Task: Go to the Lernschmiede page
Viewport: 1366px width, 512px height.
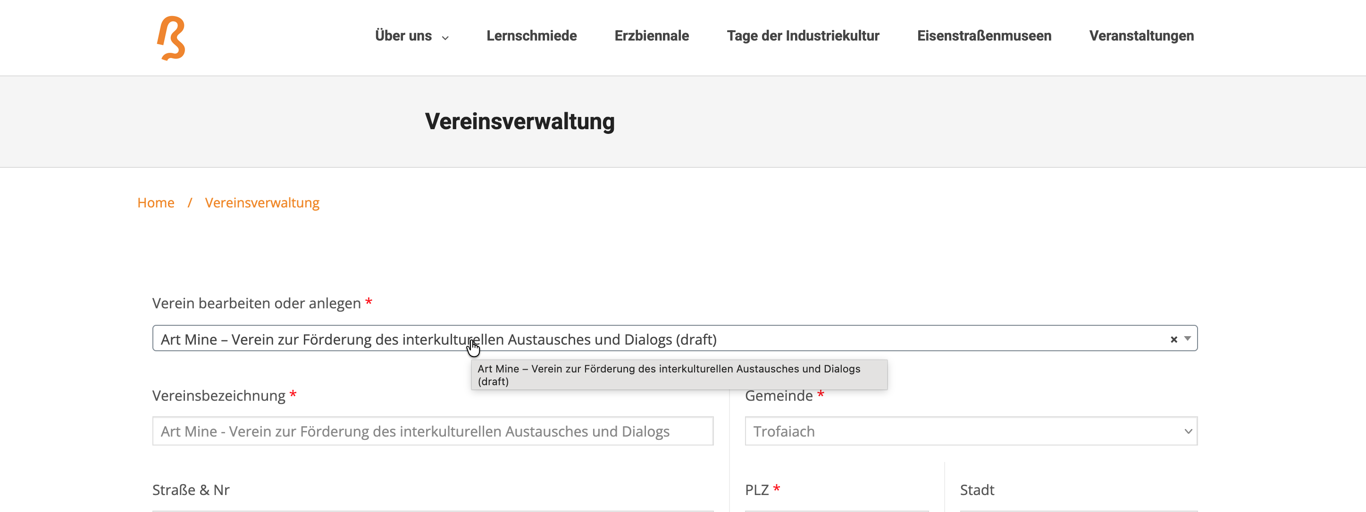Action: pos(531,36)
